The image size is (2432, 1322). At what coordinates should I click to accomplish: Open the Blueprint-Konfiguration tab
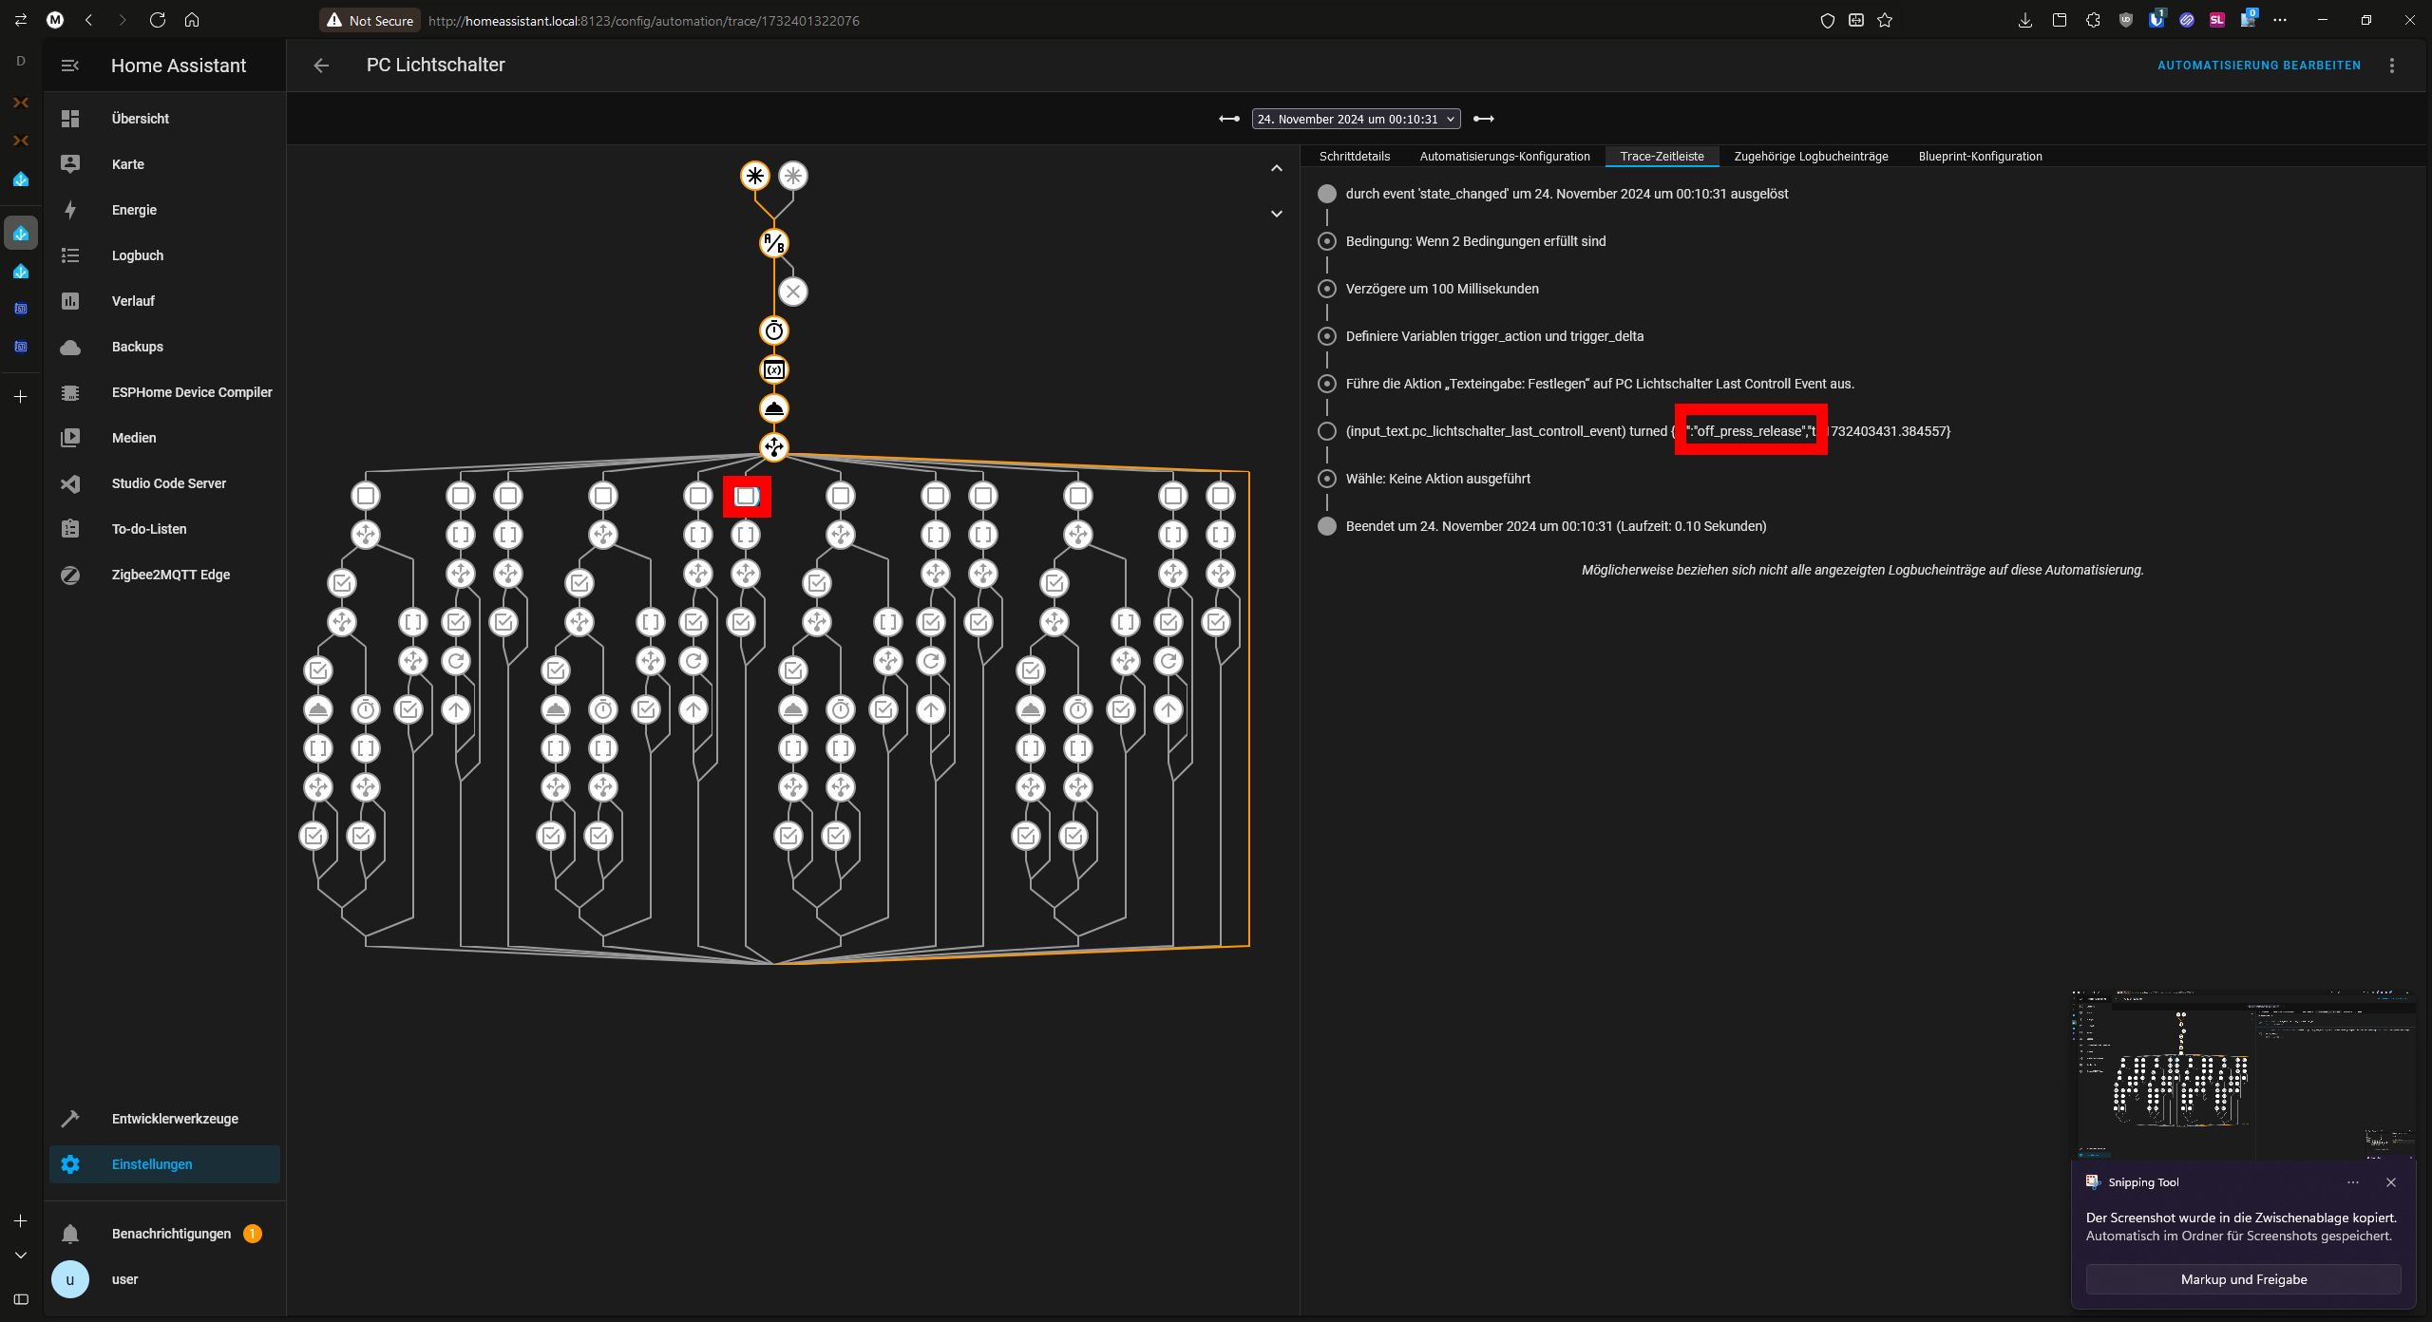coord(1980,157)
